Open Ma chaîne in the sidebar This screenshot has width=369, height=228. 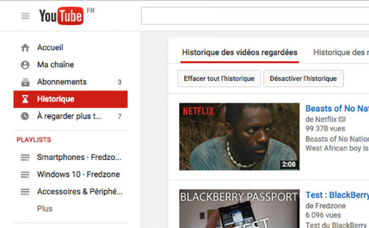tap(70, 64)
